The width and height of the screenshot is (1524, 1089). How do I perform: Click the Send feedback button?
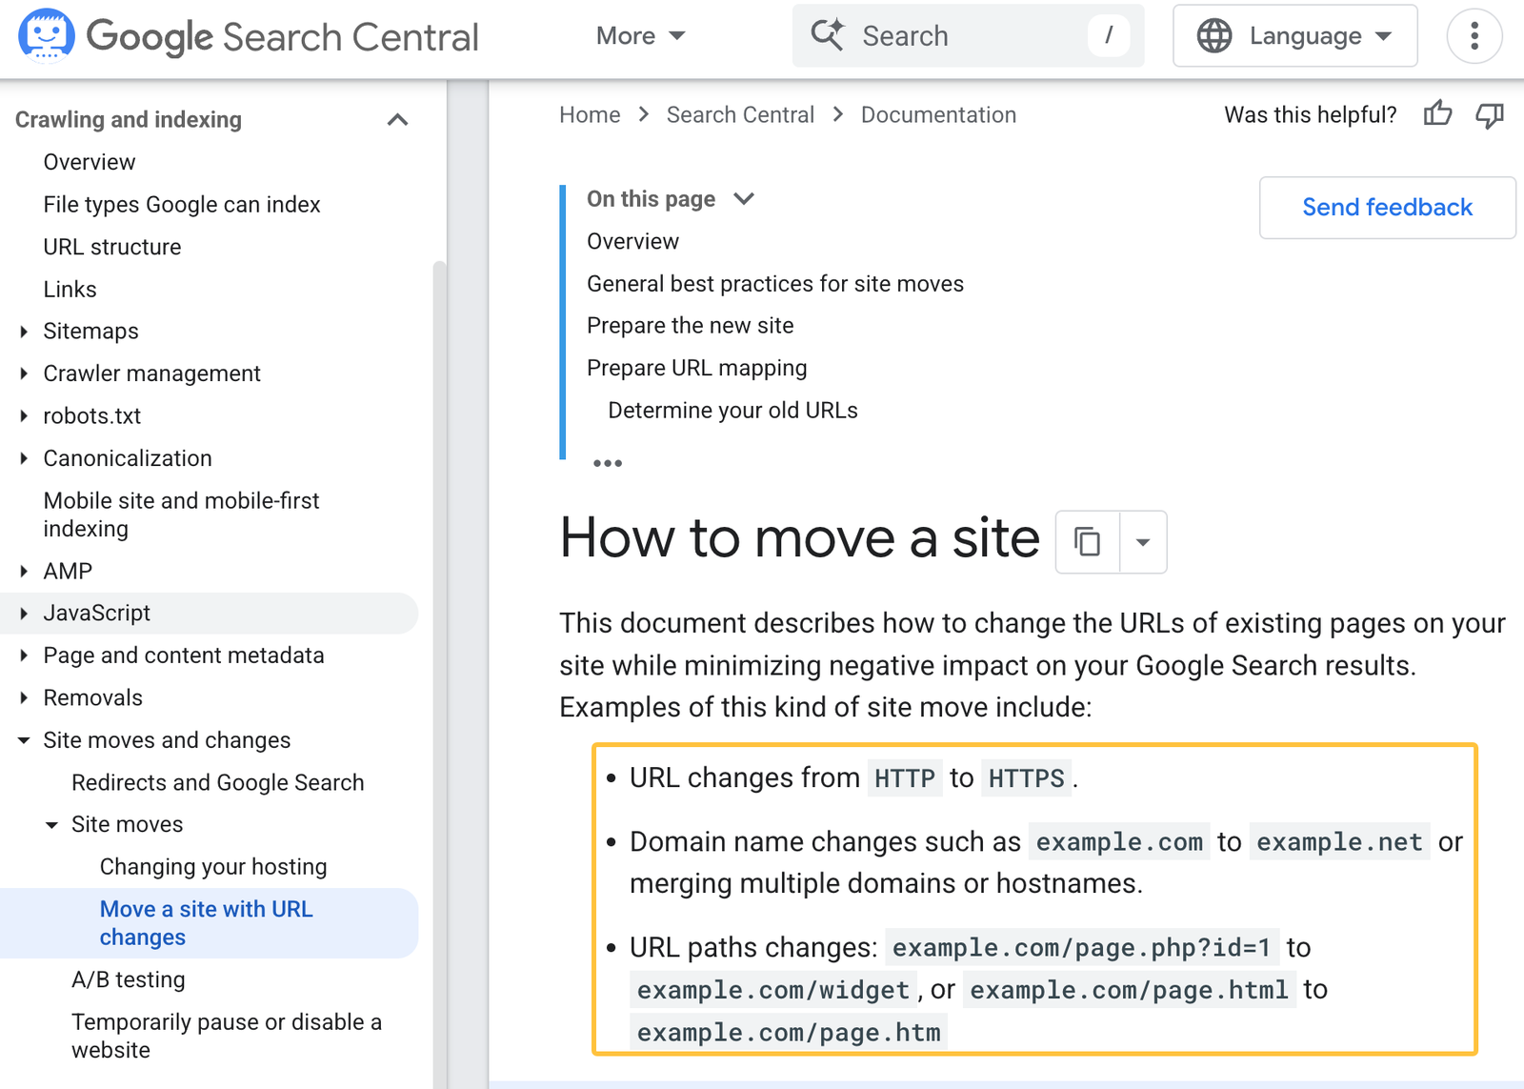click(1387, 208)
